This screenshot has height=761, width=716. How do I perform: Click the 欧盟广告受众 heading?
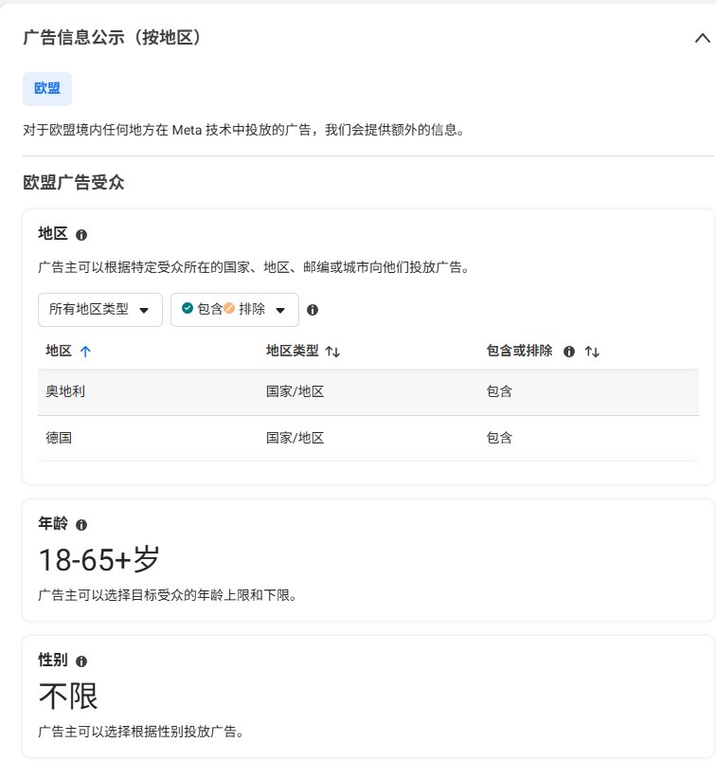tap(74, 183)
